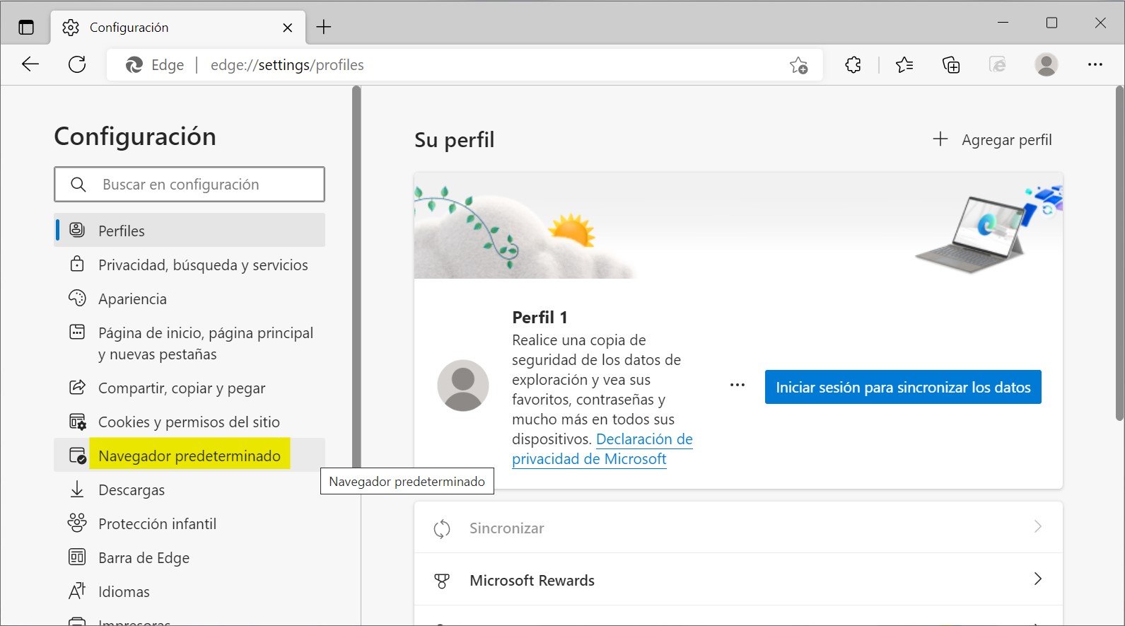Click the Sincronizar sync icon
This screenshot has height=626, width=1125.
[x=442, y=528]
